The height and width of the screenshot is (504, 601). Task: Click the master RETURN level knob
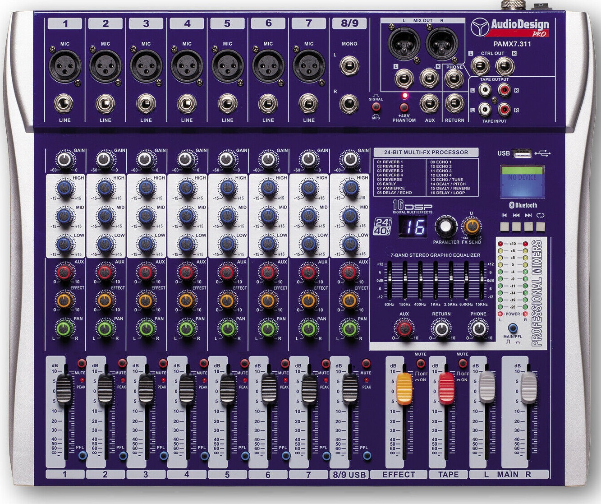coord(440,328)
